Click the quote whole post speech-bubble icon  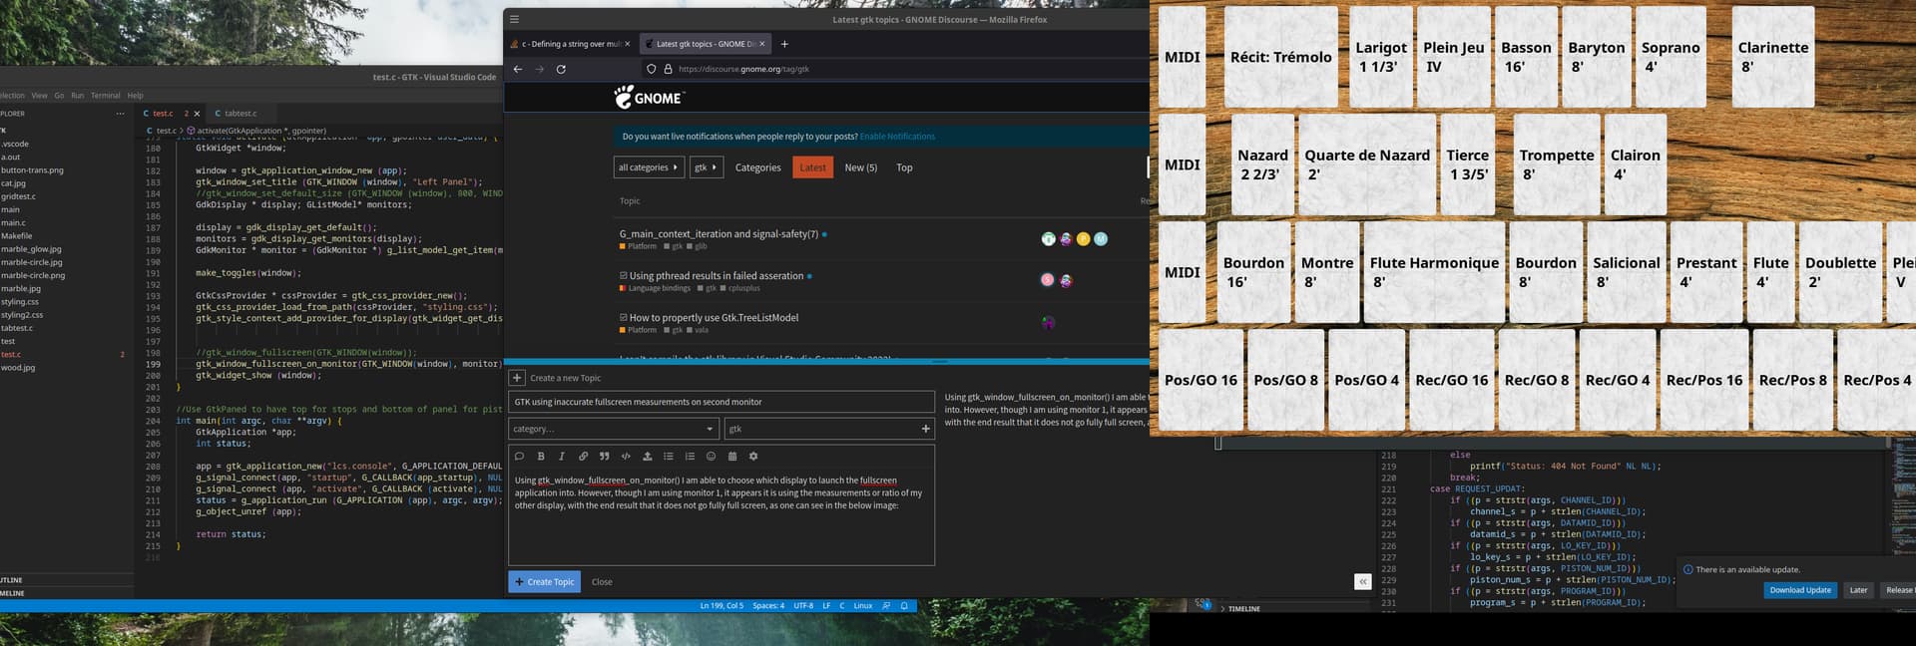click(519, 457)
